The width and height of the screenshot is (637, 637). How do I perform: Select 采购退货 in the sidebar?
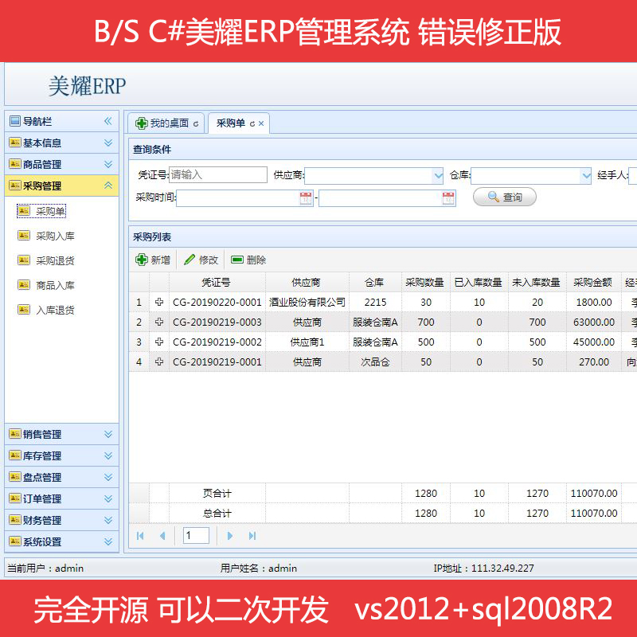coord(54,260)
